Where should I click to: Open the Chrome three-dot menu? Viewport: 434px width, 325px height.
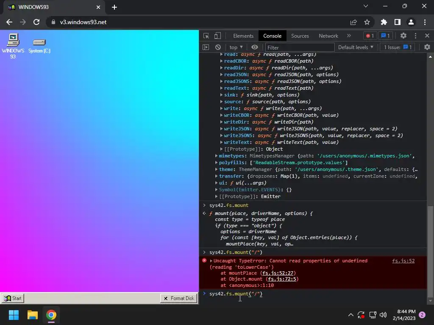coord(425,22)
